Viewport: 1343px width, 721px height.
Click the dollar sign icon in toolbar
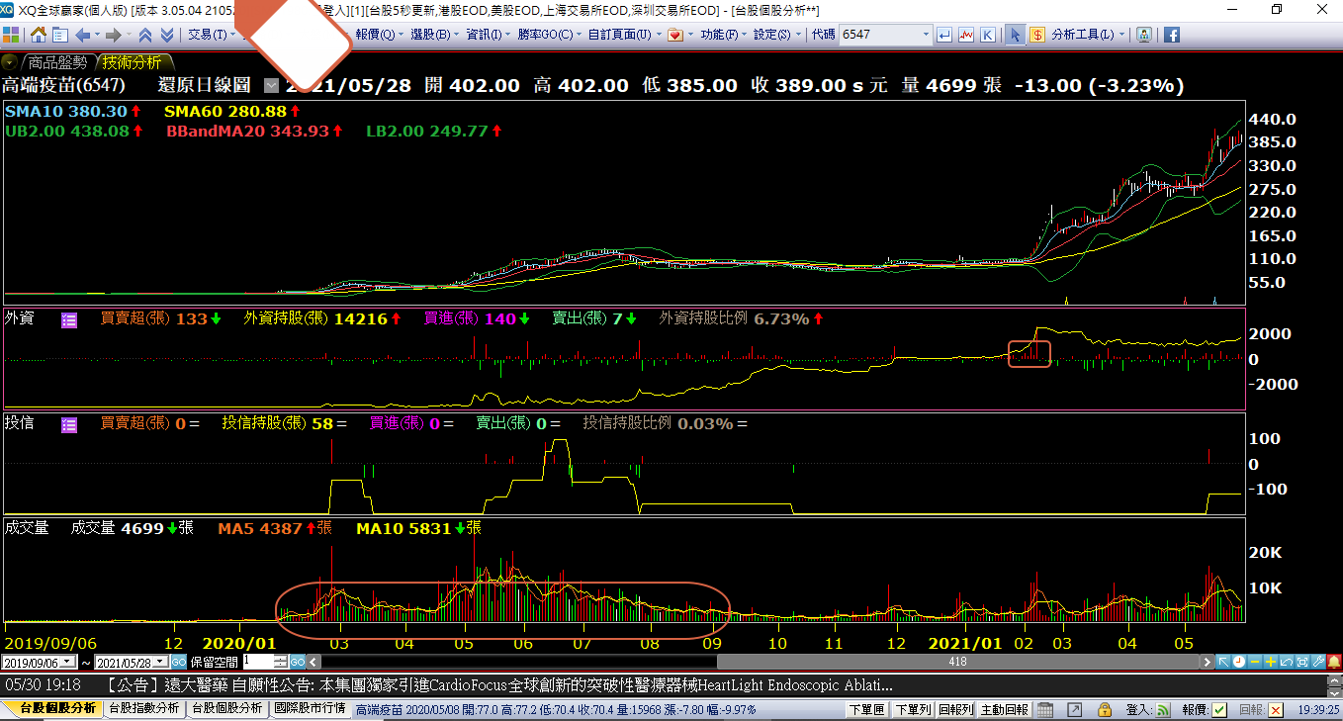coord(1036,35)
